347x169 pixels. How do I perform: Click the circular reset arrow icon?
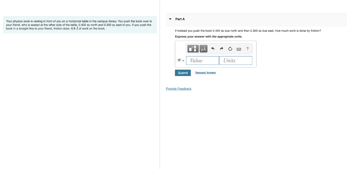230,49
